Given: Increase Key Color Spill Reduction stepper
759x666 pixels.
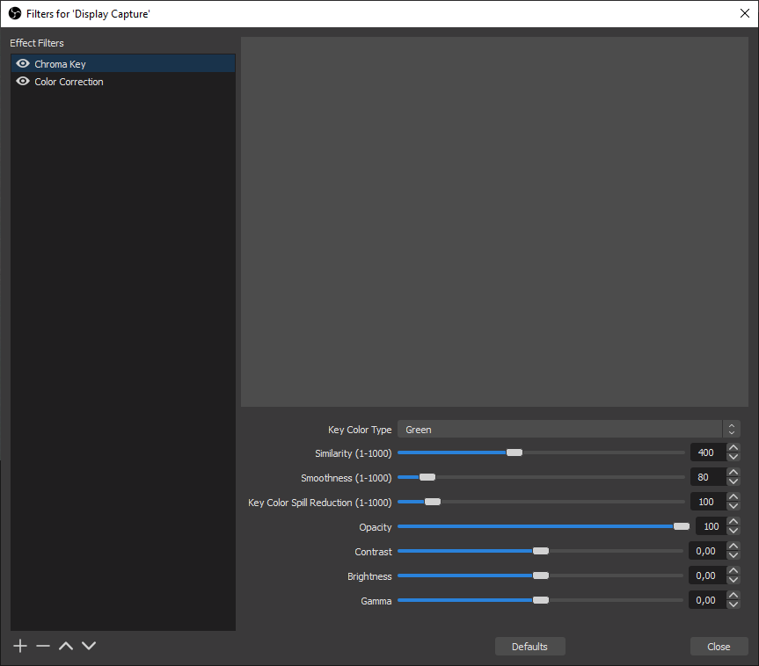Looking at the screenshot, I should pos(733,497).
